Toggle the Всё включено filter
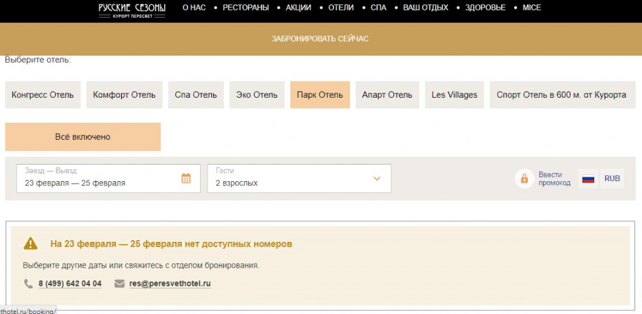The height and width of the screenshot is (314, 642). pyautogui.click(x=83, y=137)
